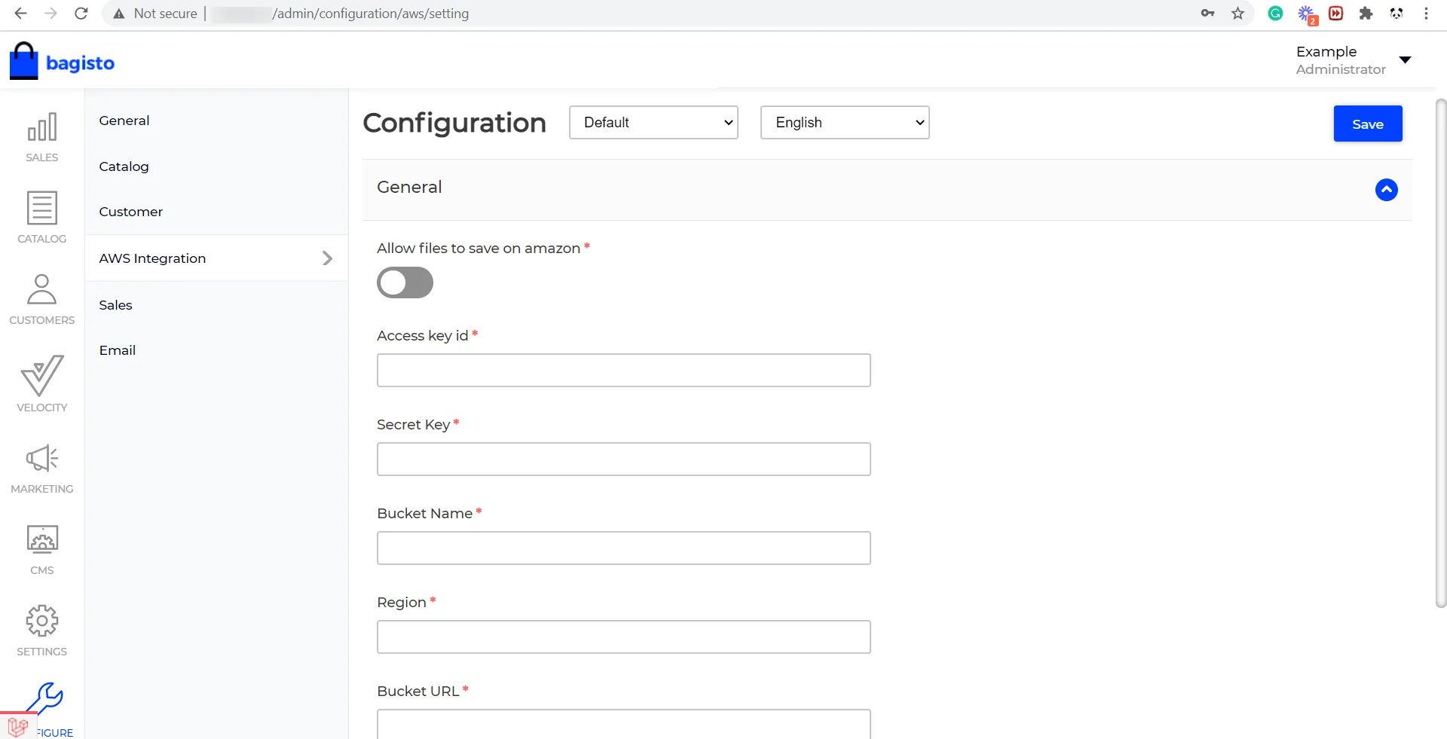Image resolution: width=1447 pixels, height=739 pixels.
Task: Click the Example Administrator name
Action: (1340, 60)
